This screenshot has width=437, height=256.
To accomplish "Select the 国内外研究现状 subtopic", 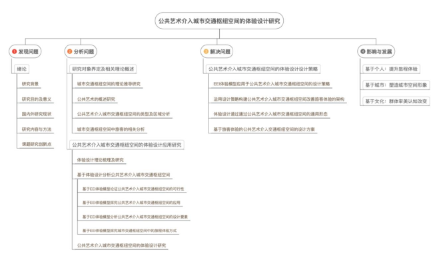I will pyautogui.click(x=37, y=114).
